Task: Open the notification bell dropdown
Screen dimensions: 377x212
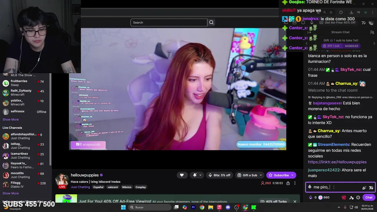Action: (197, 175)
